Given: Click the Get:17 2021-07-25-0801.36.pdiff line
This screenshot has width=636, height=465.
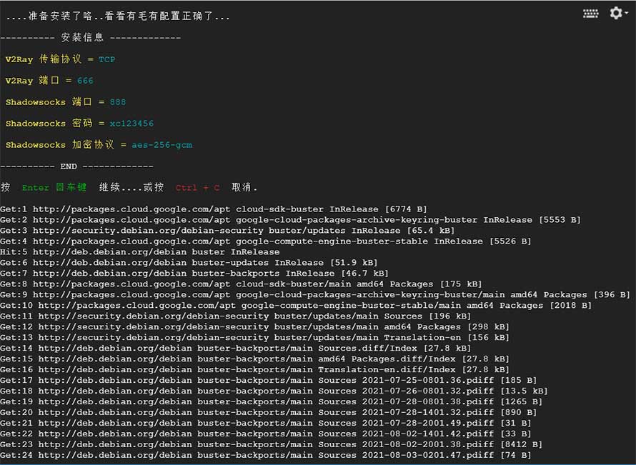Looking at the screenshot, I should 269,380.
